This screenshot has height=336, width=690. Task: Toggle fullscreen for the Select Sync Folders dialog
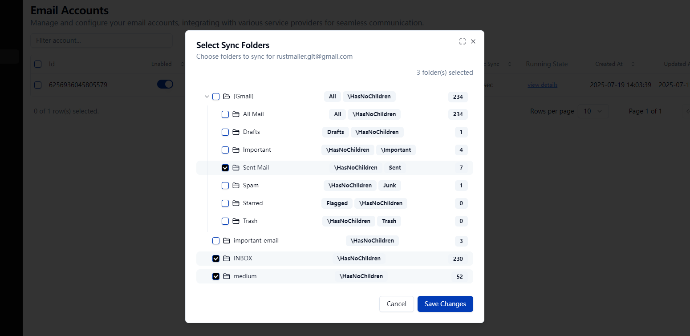pyautogui.click(x=463, y=41)
